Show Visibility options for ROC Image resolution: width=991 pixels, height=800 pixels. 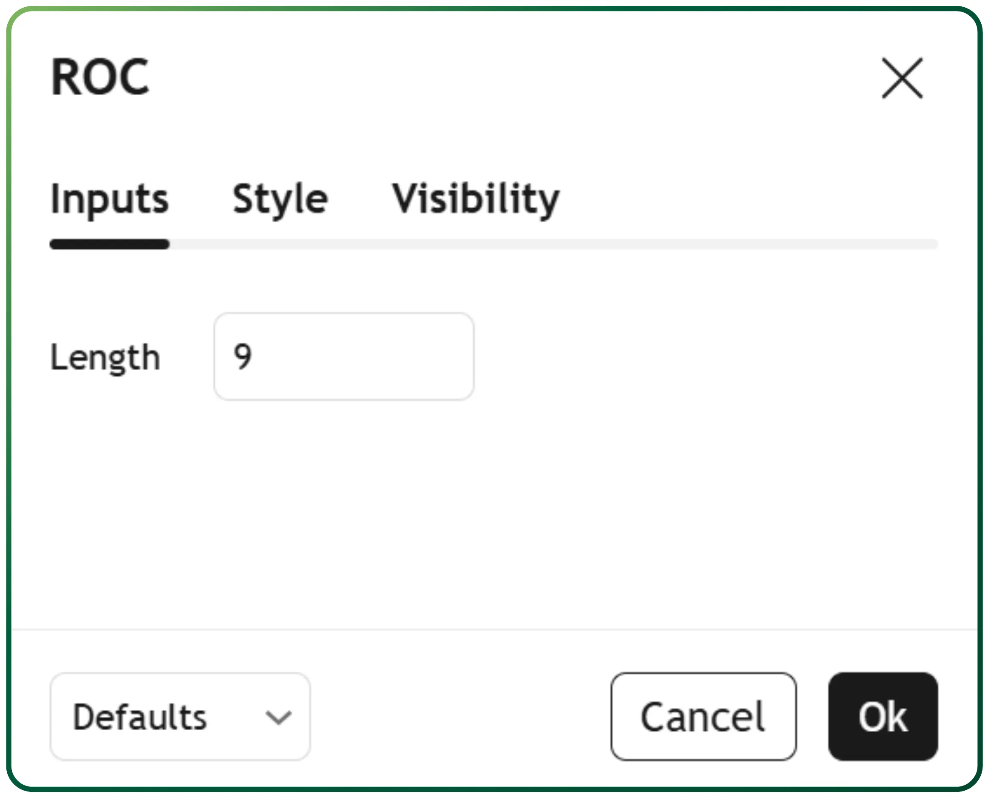tap(475, 199)
